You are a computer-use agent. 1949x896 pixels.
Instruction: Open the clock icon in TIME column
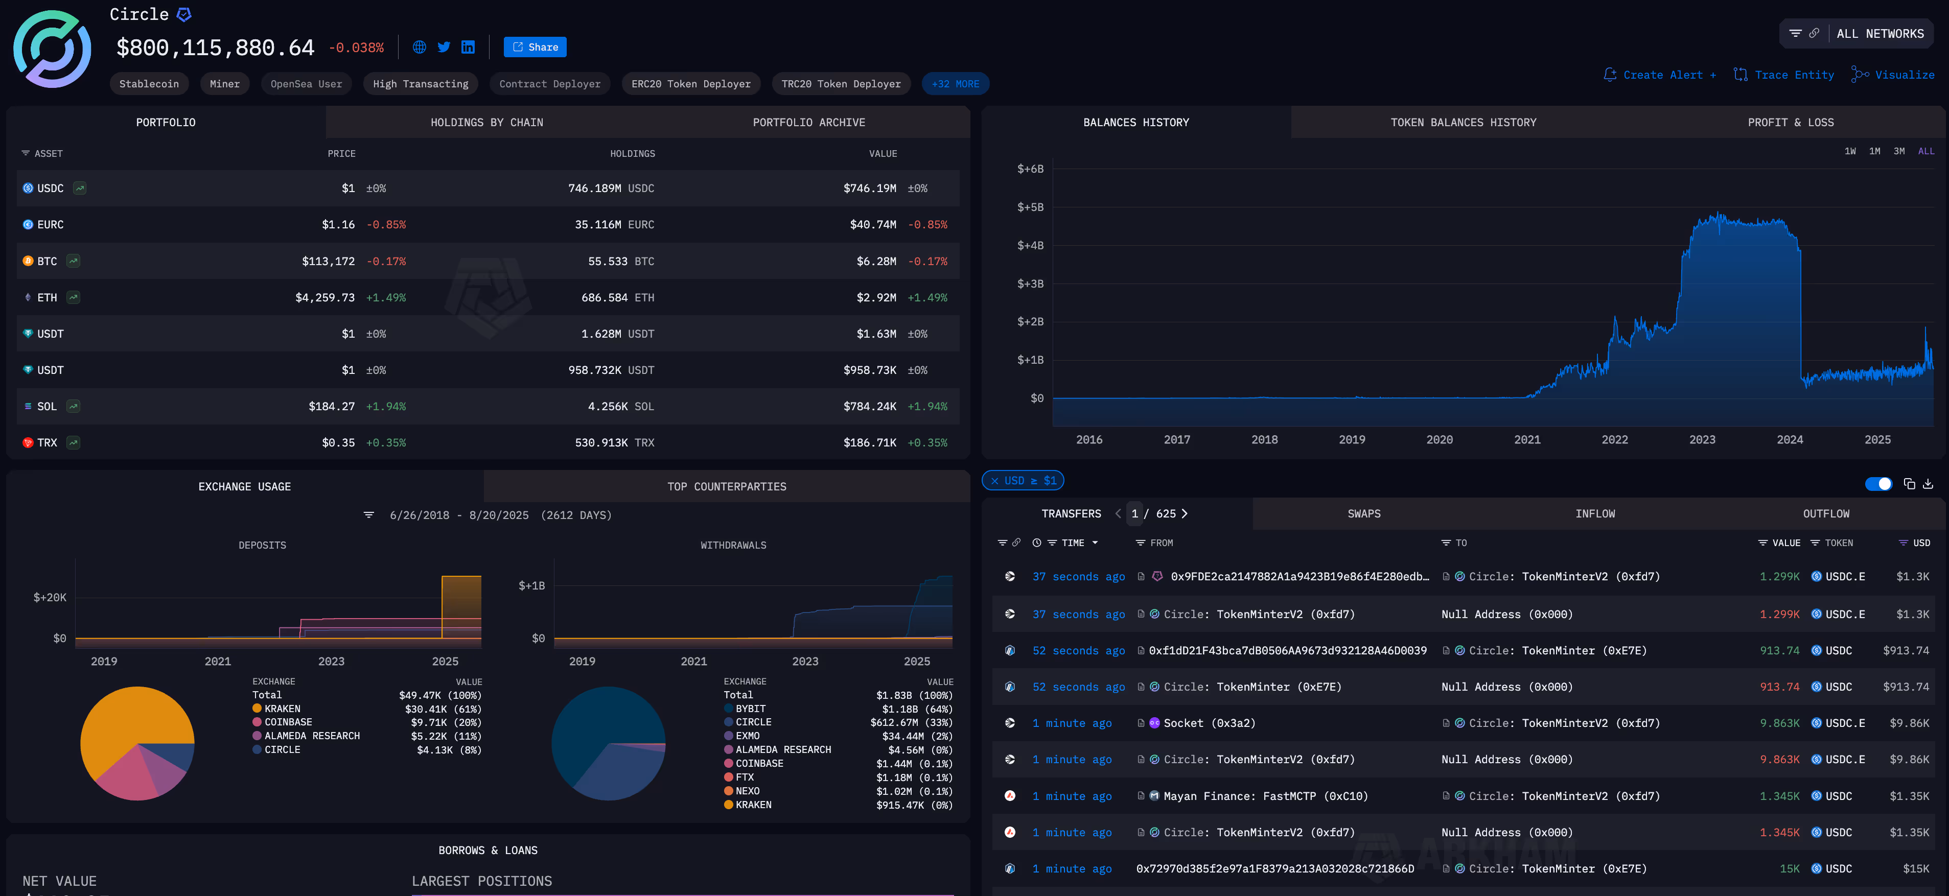click(1036, 543)
